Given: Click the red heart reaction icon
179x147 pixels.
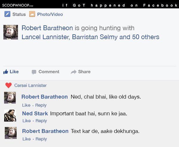Looking at the screenshot, I should click(x=8, y=85).
